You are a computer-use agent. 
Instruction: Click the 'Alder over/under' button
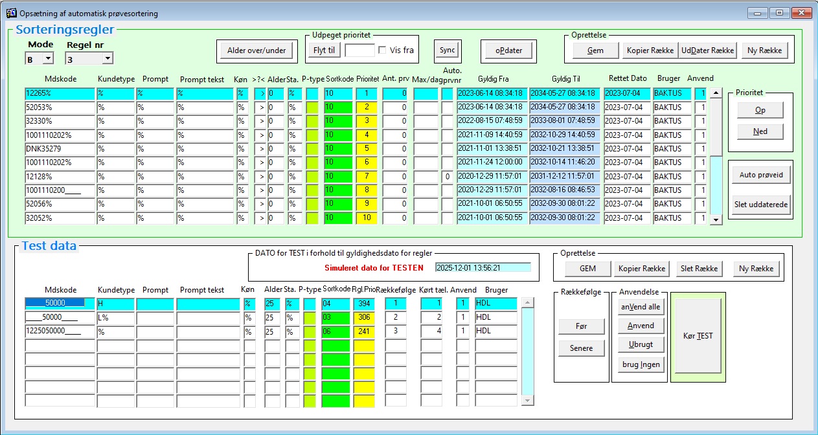coord(256,50)
